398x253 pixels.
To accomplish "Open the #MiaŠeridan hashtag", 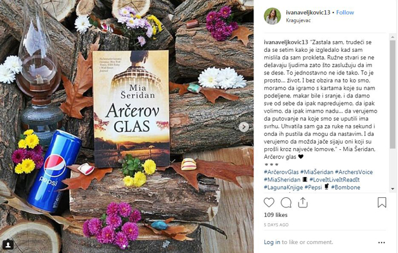I will pos(317,172).
